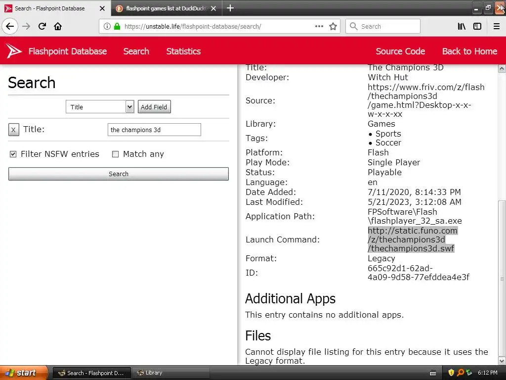
Task: Open the browser home page
Action: [x=58, y=26]
